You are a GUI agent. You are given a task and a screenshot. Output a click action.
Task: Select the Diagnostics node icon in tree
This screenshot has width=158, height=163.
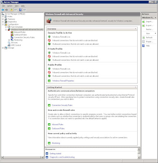click(x=6, y=22)
